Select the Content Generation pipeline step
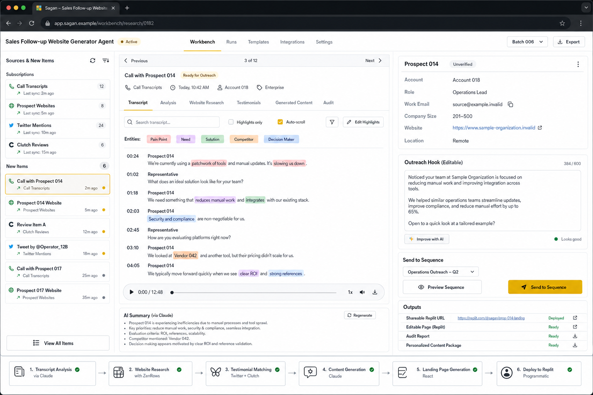The height and width of the screenshot is (395, 593). 339,373
